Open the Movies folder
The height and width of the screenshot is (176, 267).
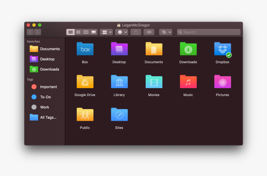tap(154, 82)
